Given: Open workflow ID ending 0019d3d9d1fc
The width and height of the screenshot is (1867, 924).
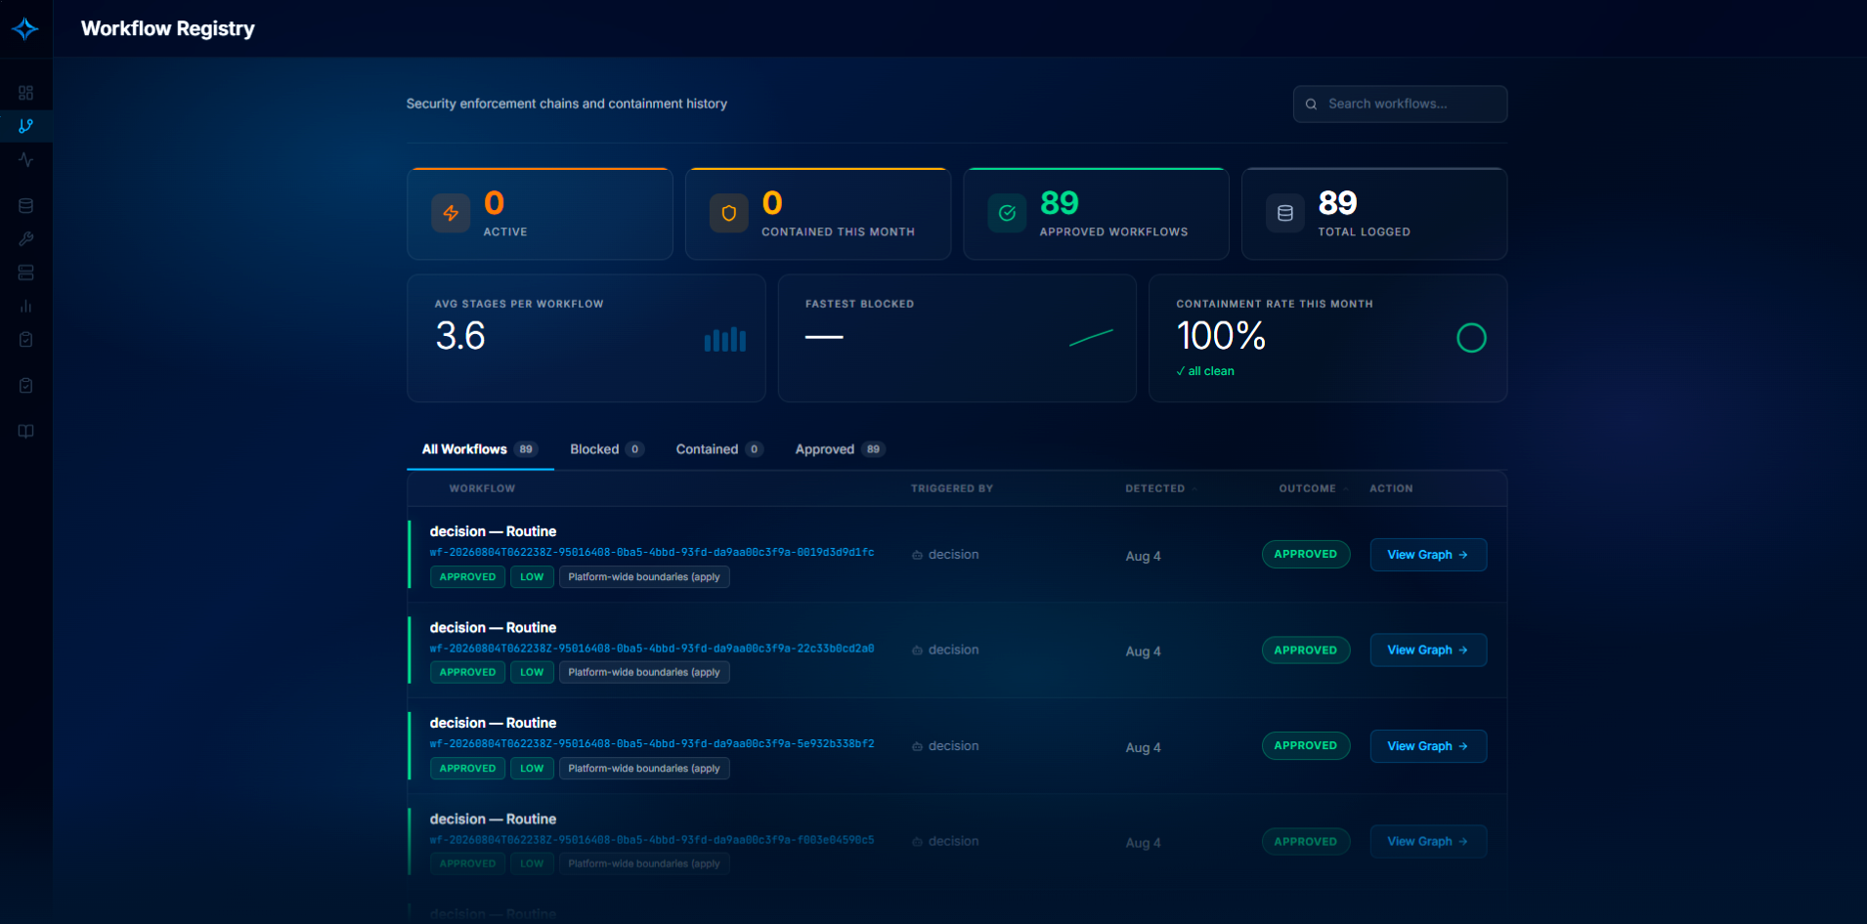Looking at the screenshot, I should [x=652, y=553].
